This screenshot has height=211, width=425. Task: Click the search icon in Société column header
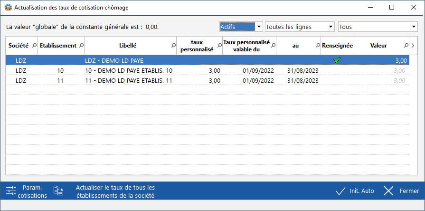pos(34,46)
